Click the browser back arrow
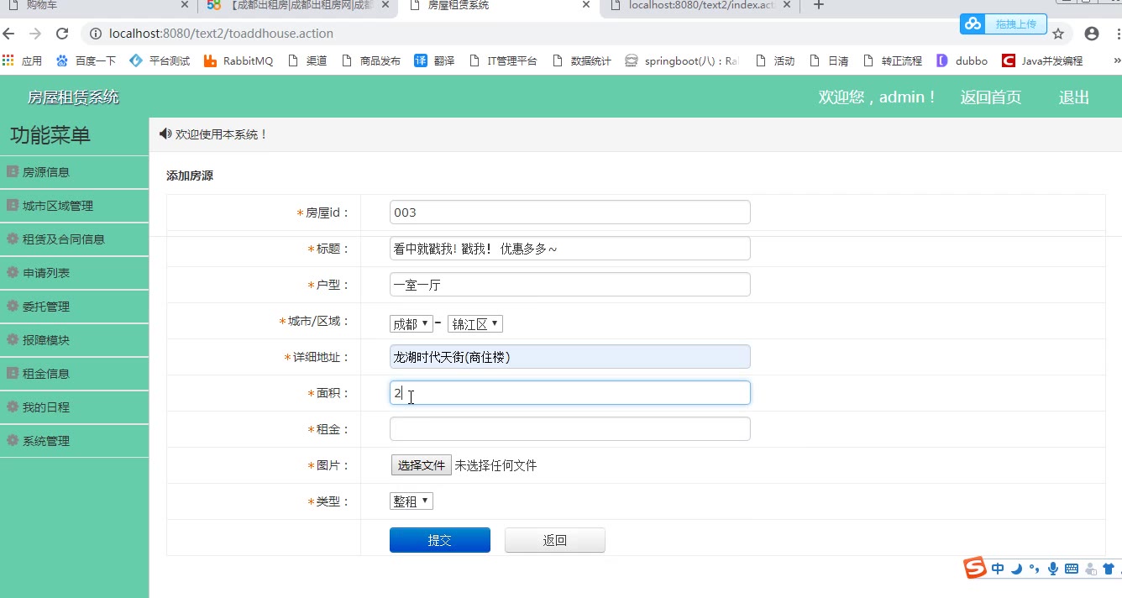1122x598 pixels. pos(9,34)
